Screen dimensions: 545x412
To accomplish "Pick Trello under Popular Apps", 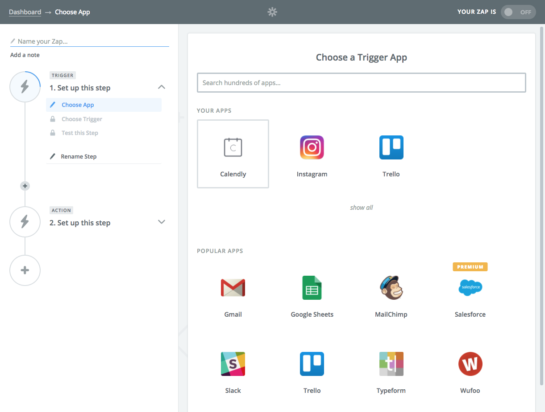I will [312, 364].
